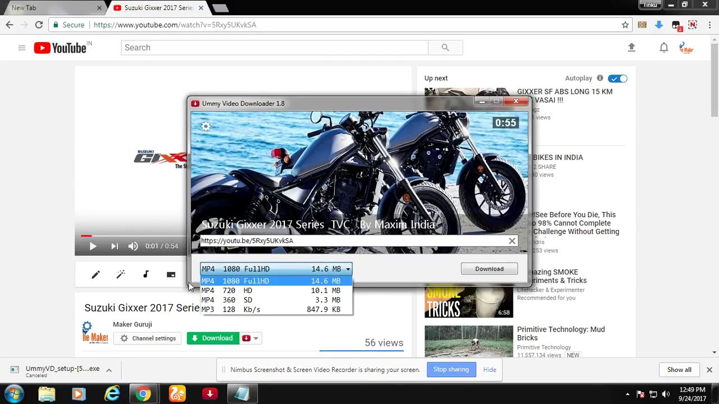Go back in Chrome
719x404 pixels.
(x=10, y=25)
